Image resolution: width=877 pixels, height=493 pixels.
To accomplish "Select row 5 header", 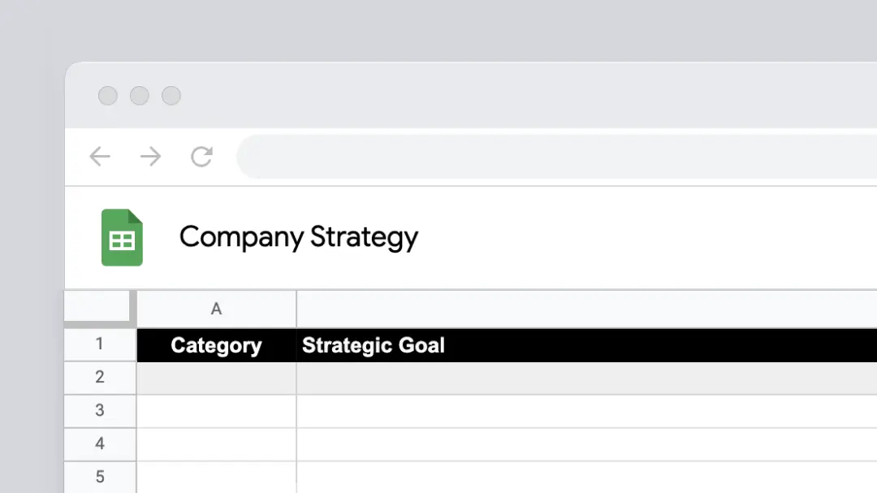I will click(x=100, y=478).
